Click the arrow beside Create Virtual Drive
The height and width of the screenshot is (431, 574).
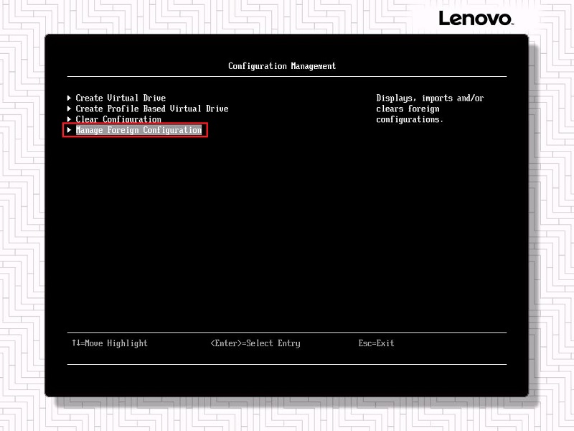tap(69, 98)
